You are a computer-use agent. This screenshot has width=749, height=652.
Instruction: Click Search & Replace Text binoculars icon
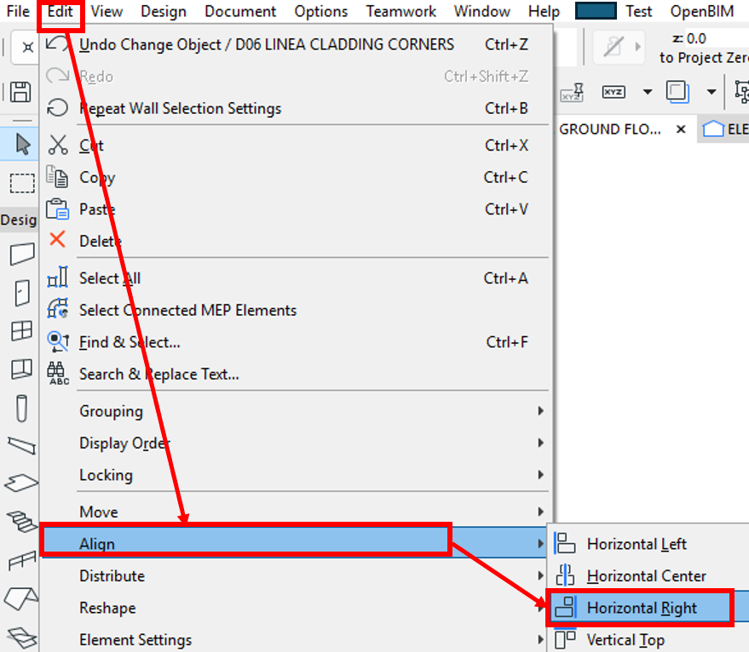(x=58, y=374)
